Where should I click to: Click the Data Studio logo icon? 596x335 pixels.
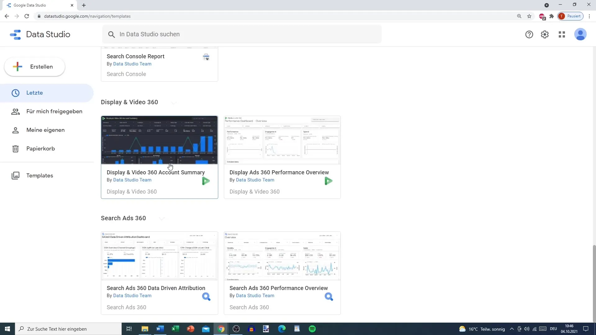tap(15, 34)
